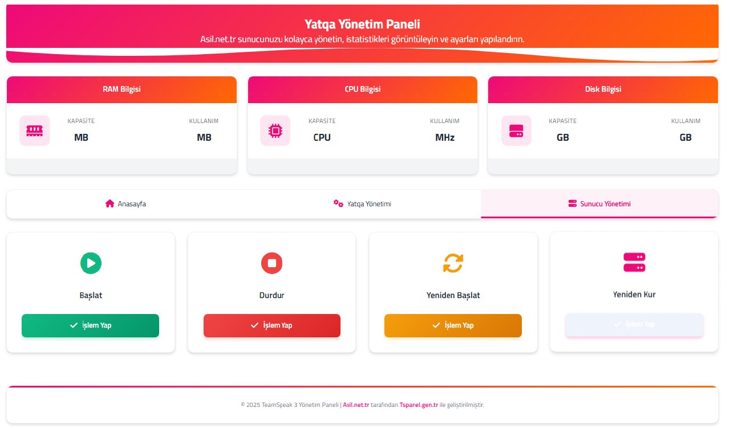Click the pink server icon above Yeniden Kur
Viewport: 730px width, 428px height.
634,262
